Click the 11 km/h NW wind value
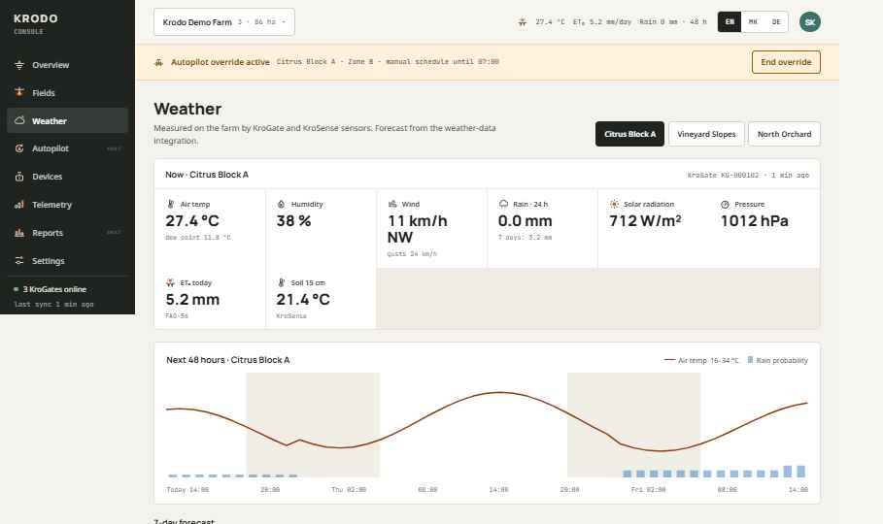 (418, 229)
